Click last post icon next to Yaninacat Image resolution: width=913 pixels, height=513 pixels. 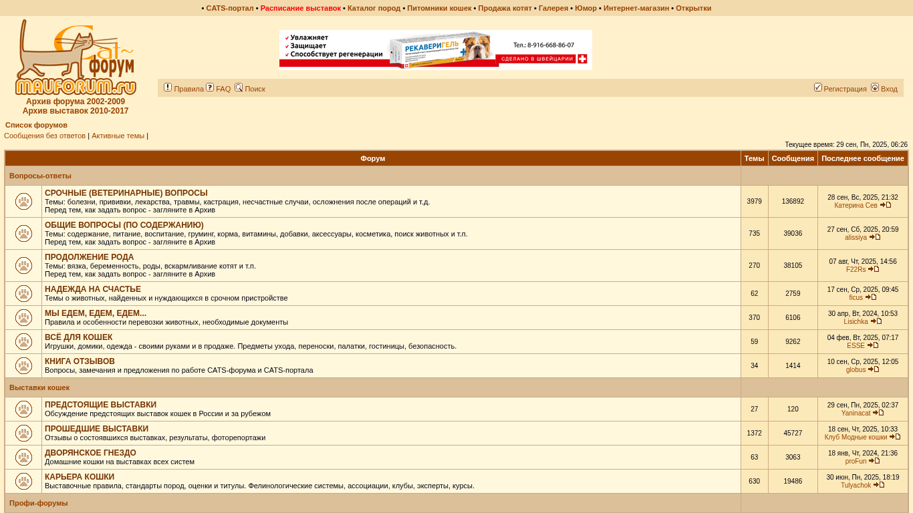coord(879,413)
